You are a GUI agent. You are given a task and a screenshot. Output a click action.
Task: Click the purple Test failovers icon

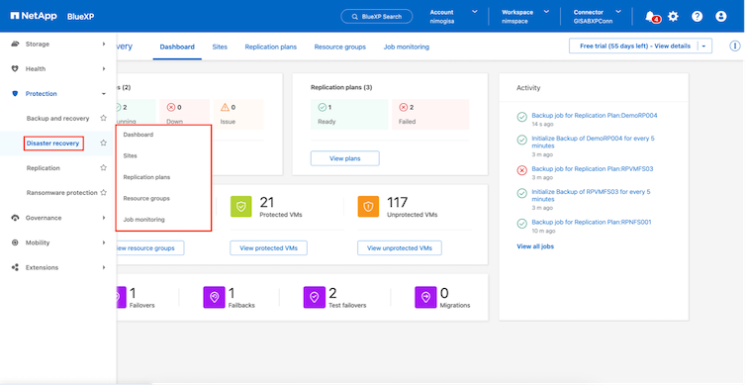tap(314, 297)
